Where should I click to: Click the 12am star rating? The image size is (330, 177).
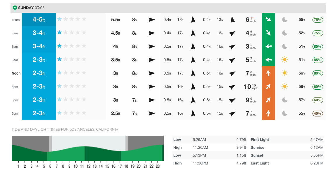coord(72,19)
